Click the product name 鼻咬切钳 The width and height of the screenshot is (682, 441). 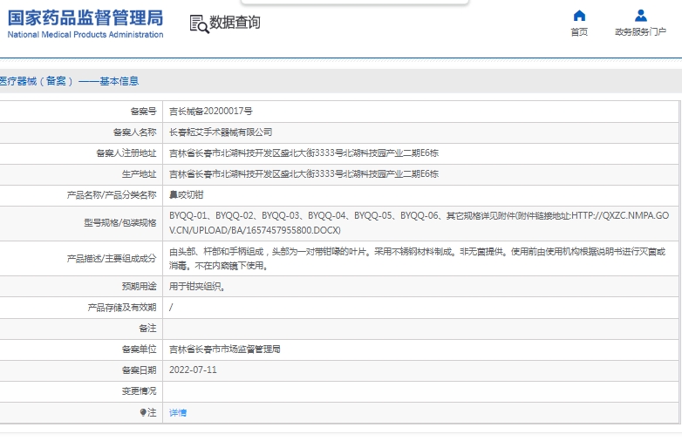(186, 194)
